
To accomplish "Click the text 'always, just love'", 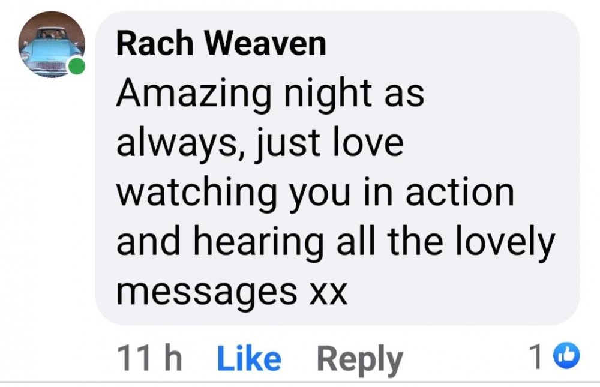I will (x=260, y=142).
